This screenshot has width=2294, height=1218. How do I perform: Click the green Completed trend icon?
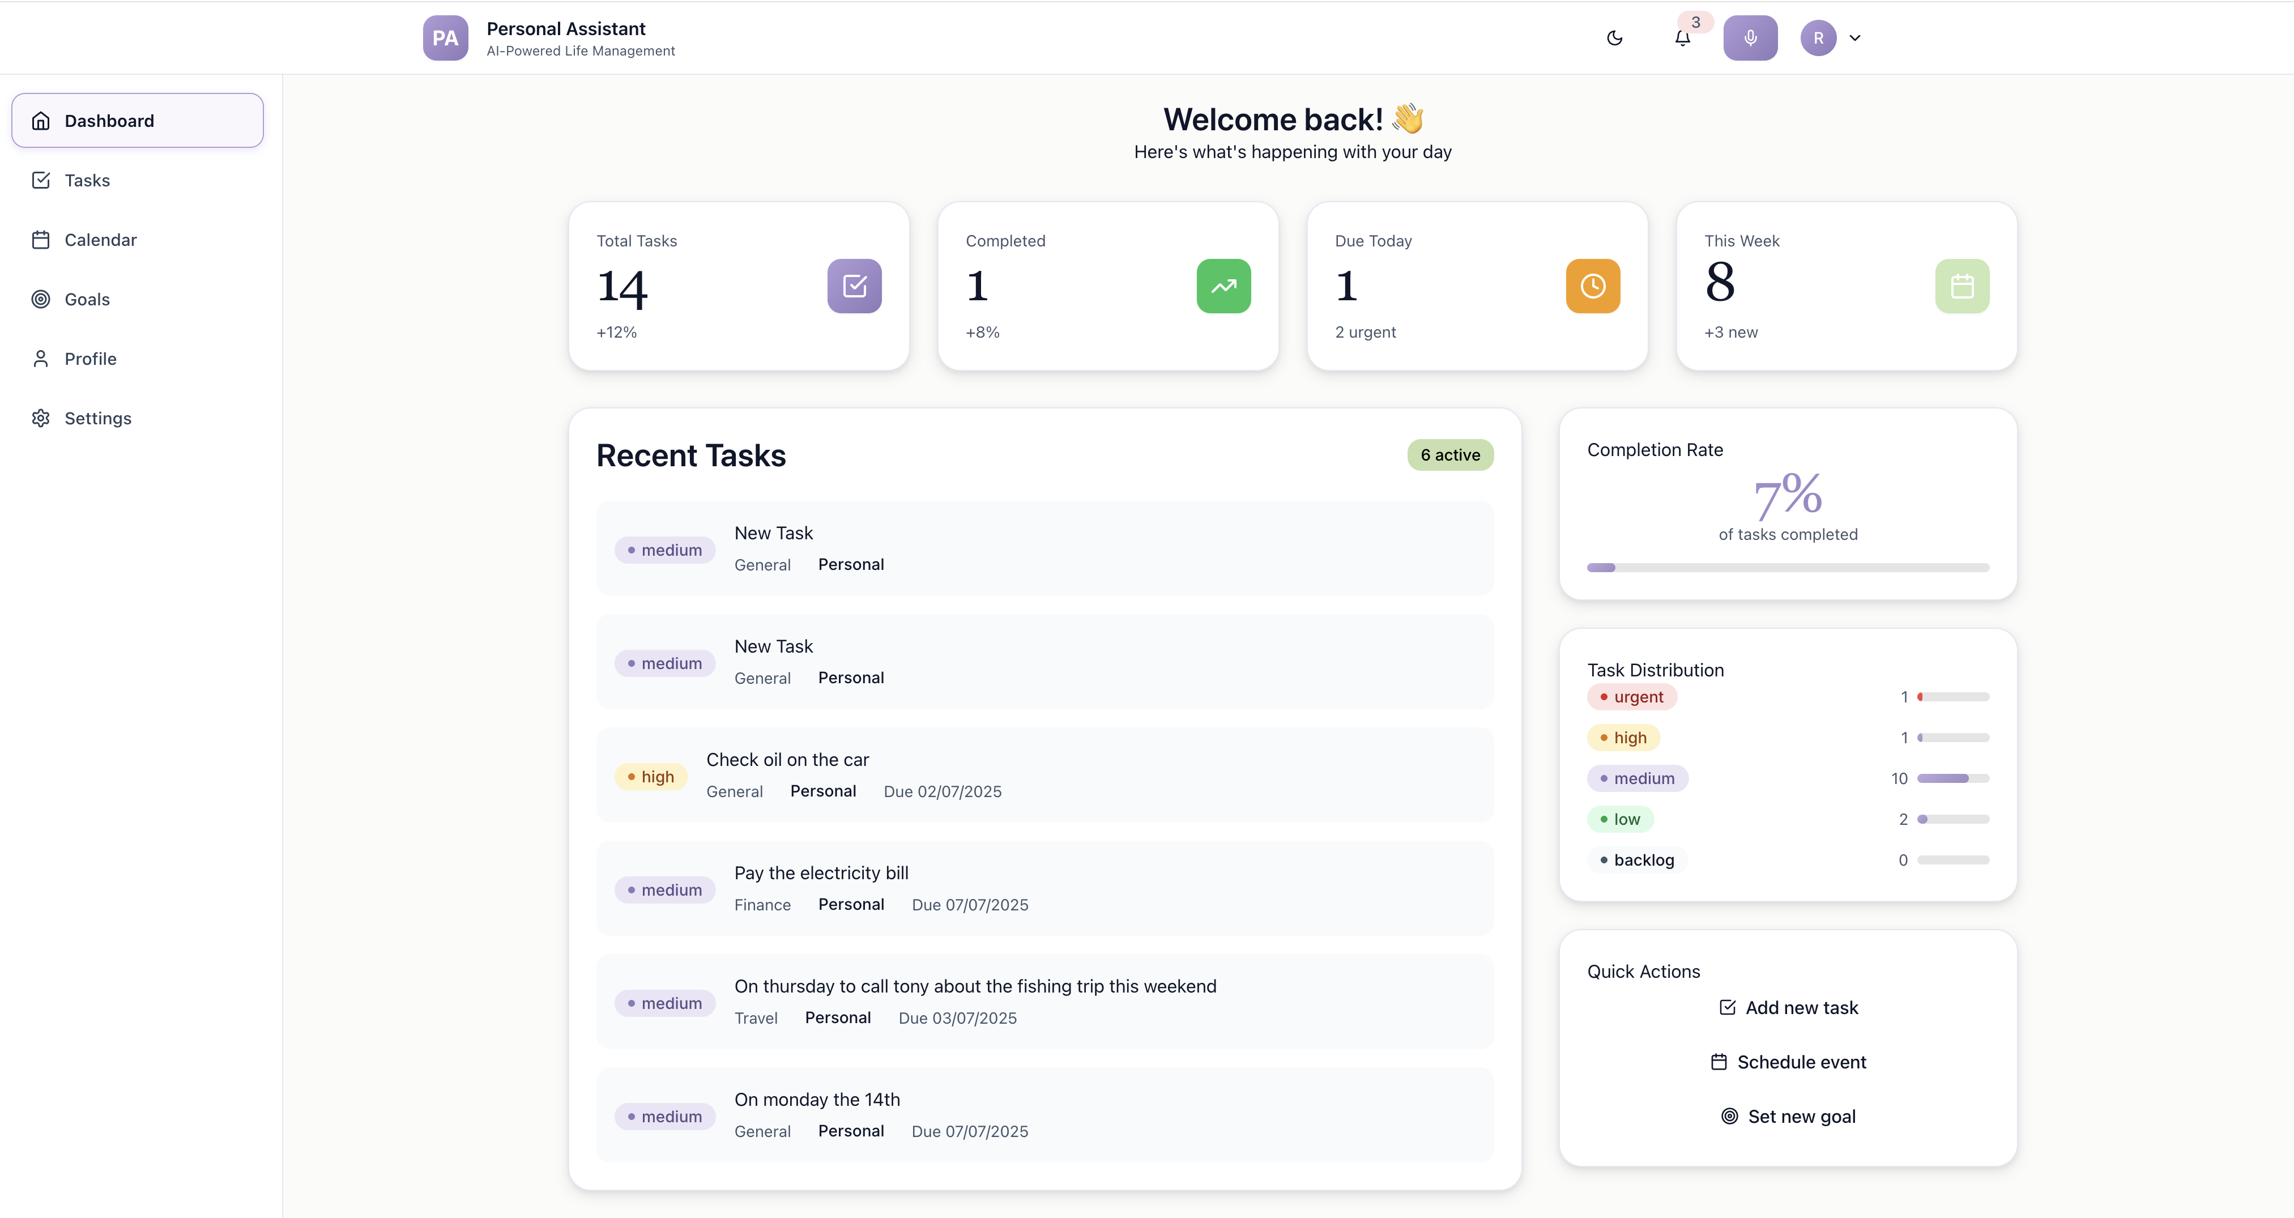[x=1223, y=286]
